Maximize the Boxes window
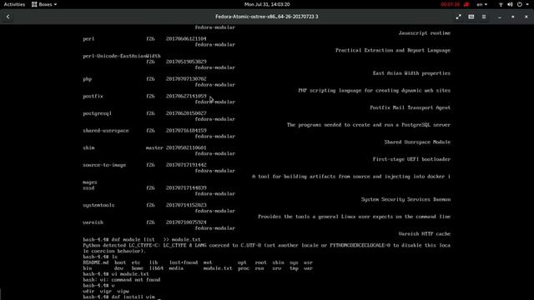The image size is (534, 300). click(x=513, y=17)
